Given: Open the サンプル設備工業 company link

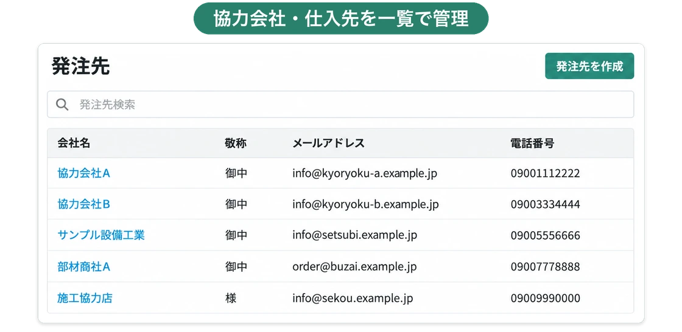Looking at the screenshot, I should [x=101, y=235].
